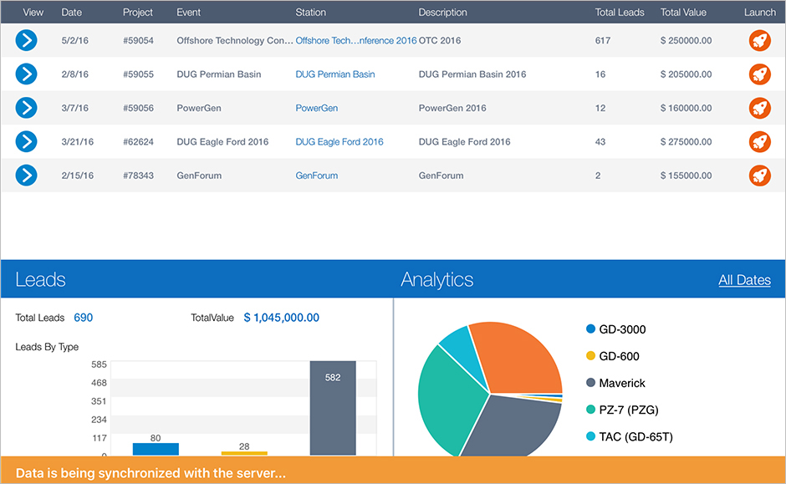
Task: Open the All Dates filter
Action: coord(744,280)
